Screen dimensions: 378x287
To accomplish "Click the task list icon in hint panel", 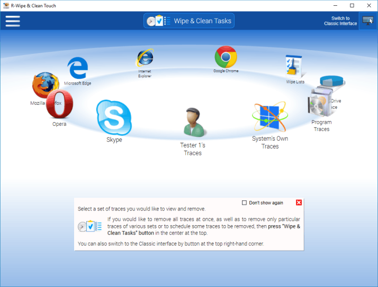I will pyautogui.click(x=89, y=226).
